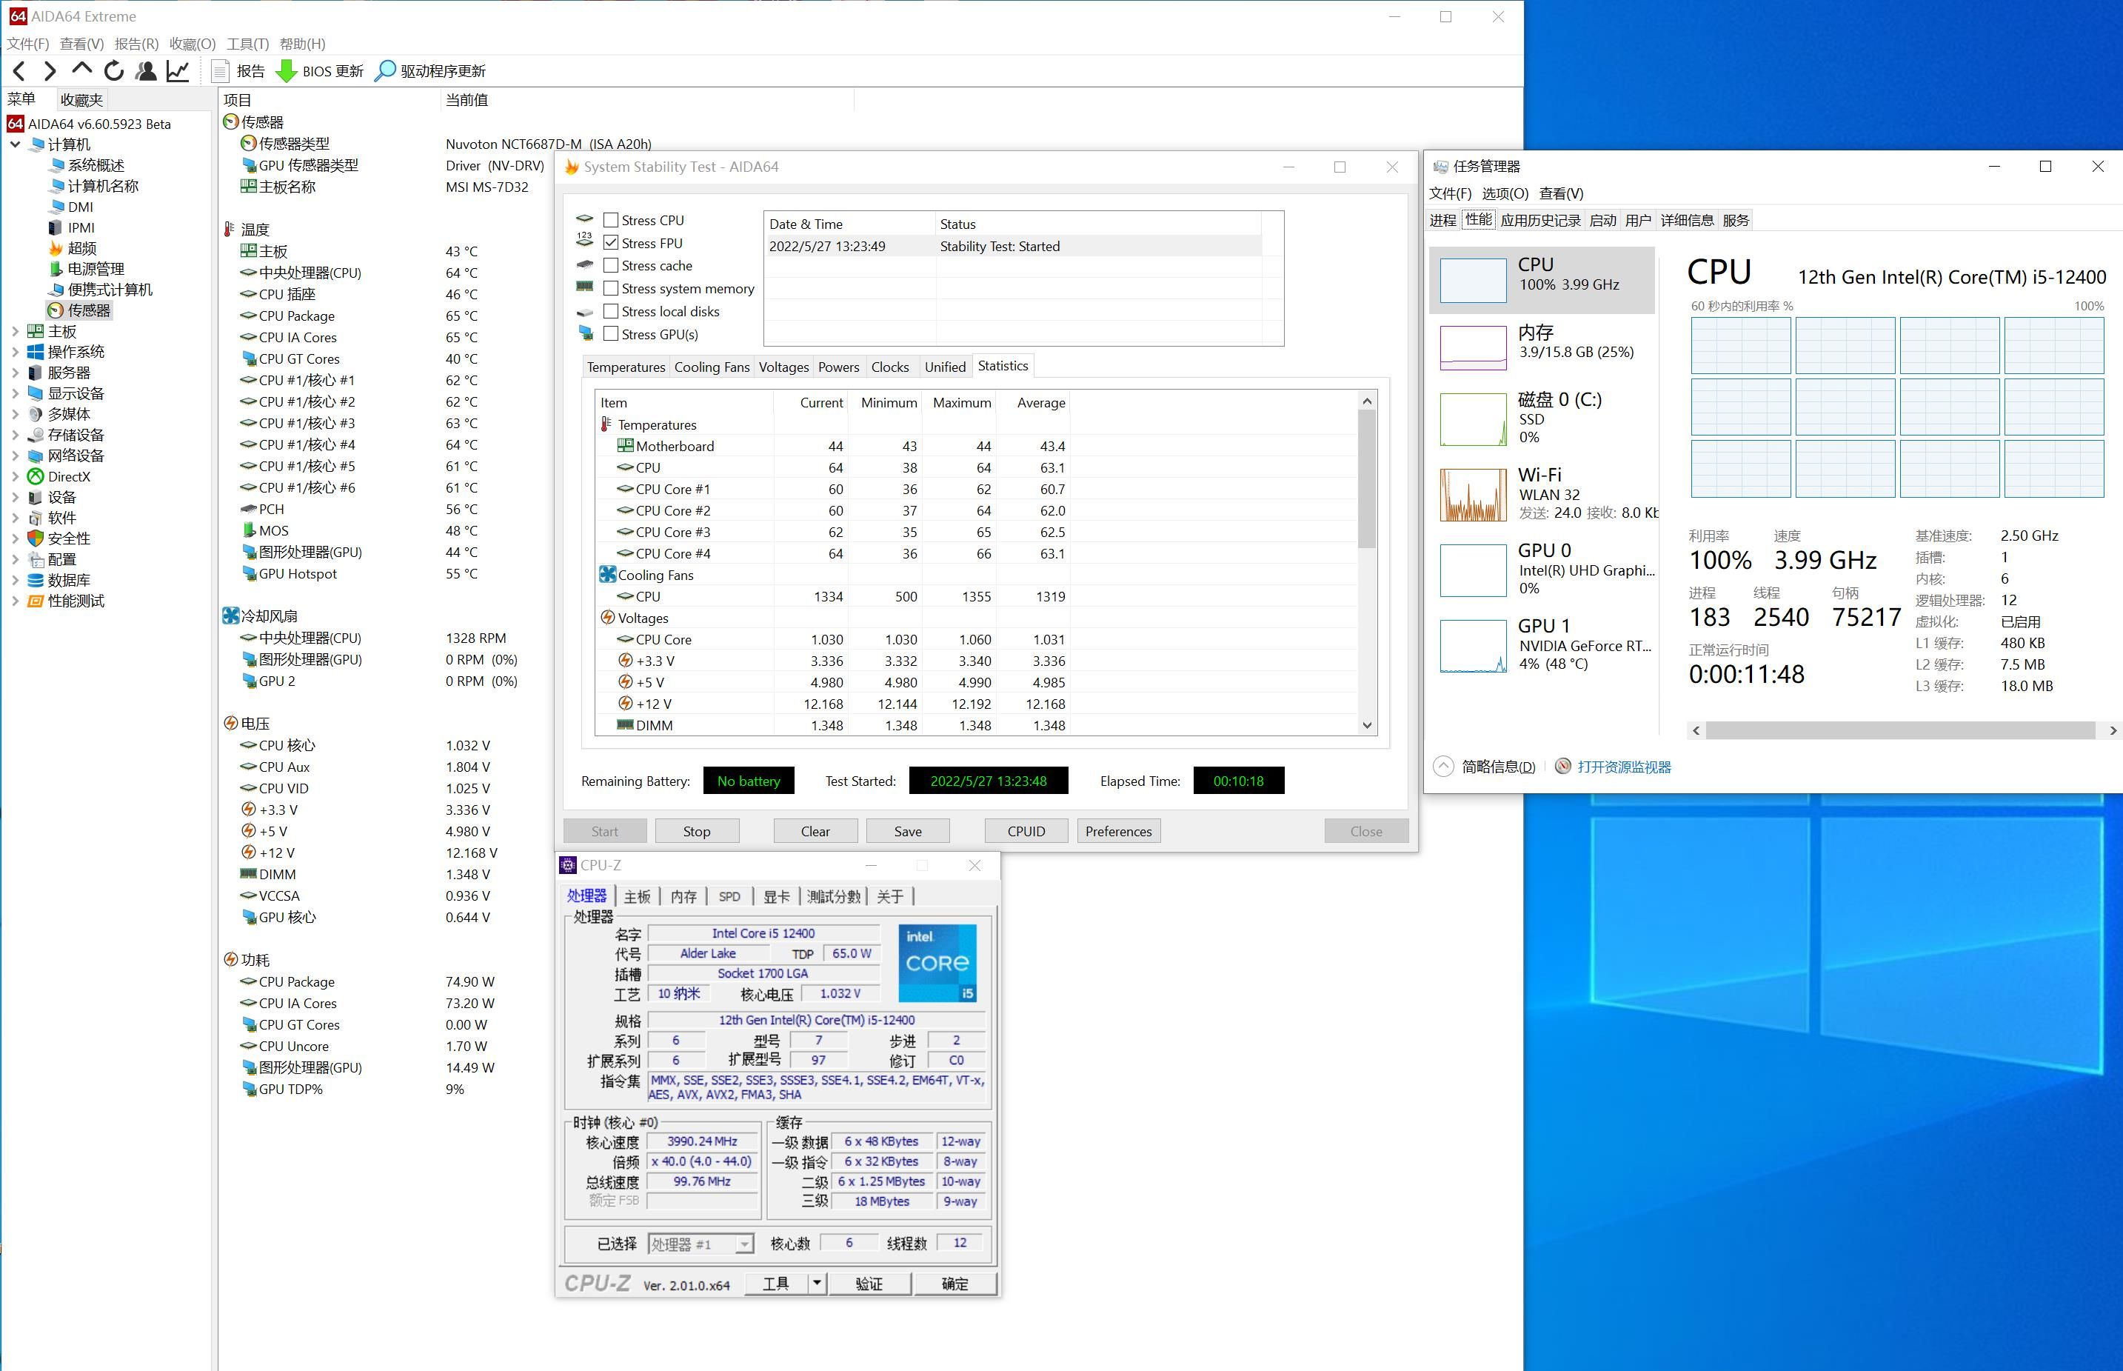
Task: Click the Up arrow navigation icon
Action: click(x=82, y=70)
